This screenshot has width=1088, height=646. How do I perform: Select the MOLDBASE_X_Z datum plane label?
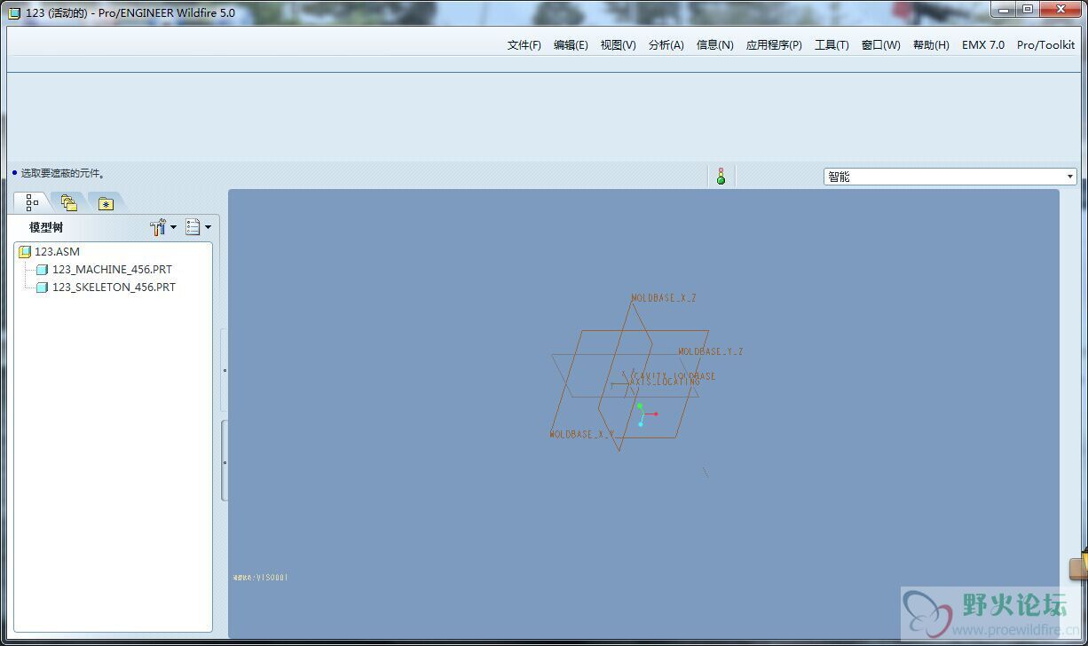tap(664, 299)
